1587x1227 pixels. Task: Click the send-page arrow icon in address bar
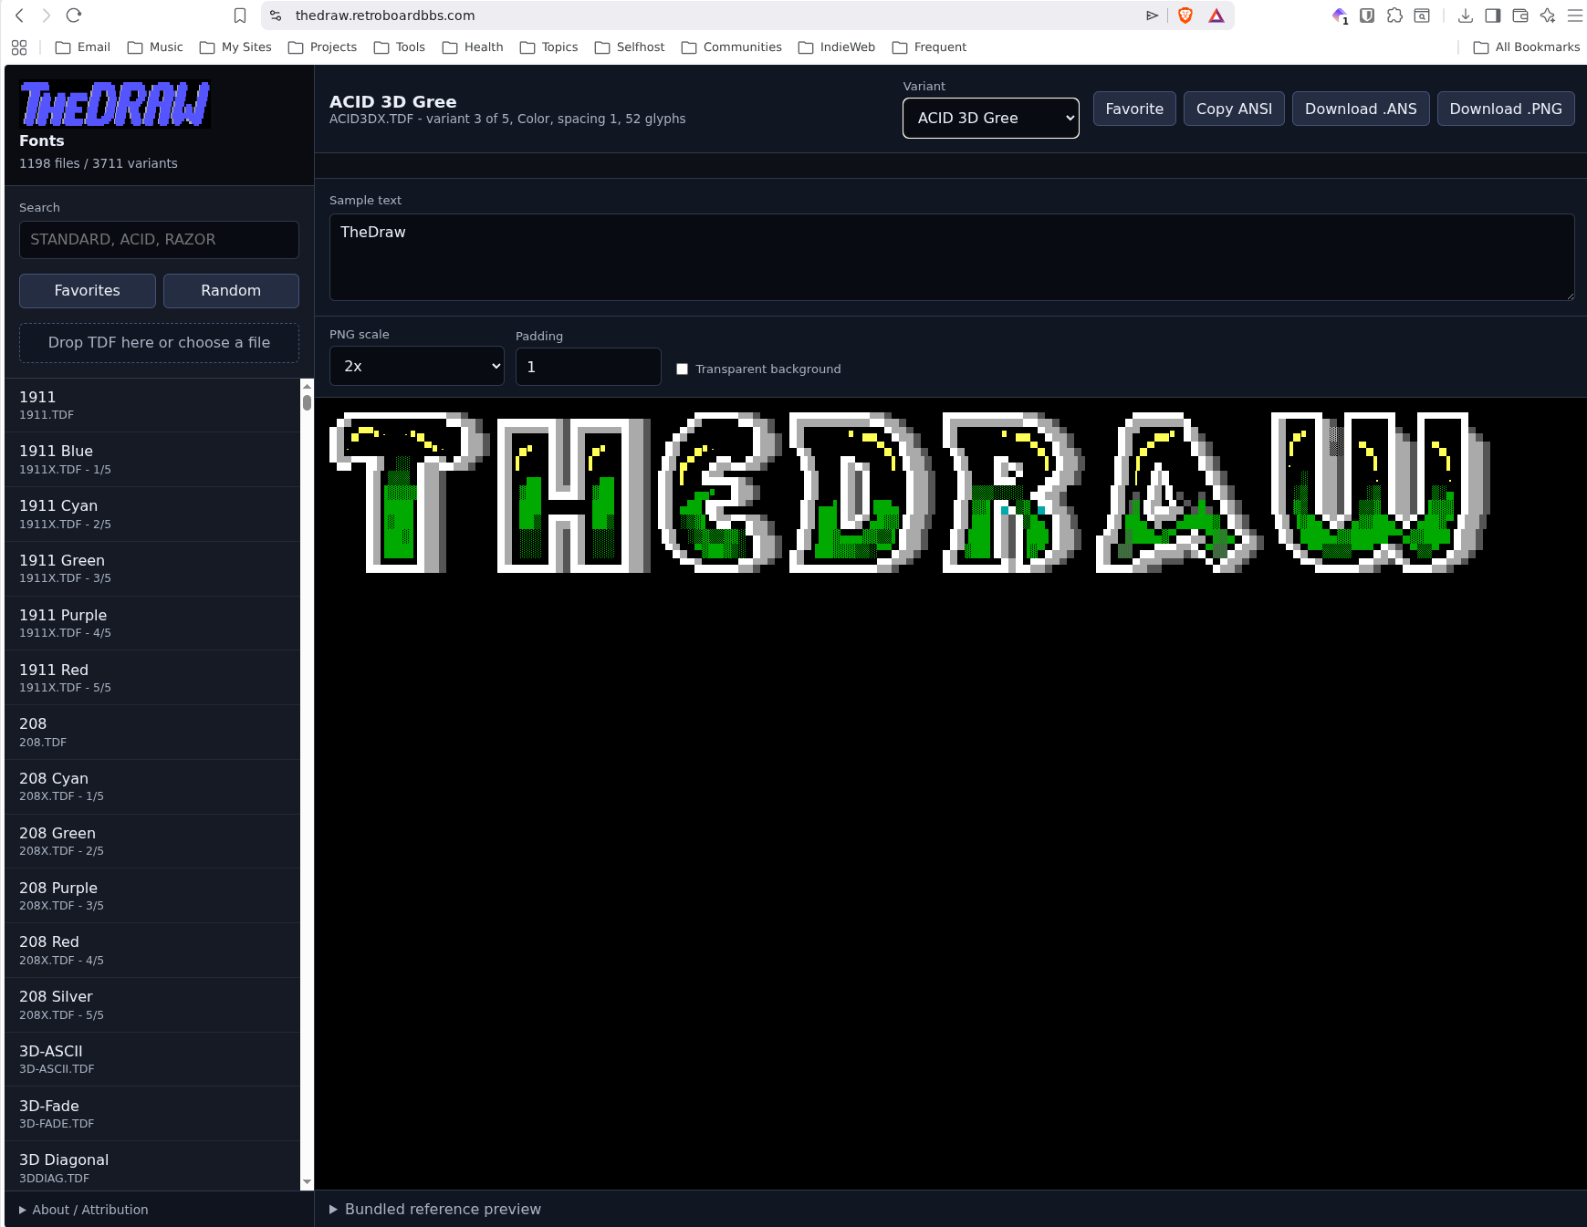click(x=1153, y=16)
